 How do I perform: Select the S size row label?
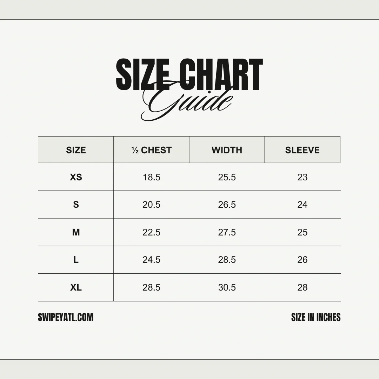76,205
